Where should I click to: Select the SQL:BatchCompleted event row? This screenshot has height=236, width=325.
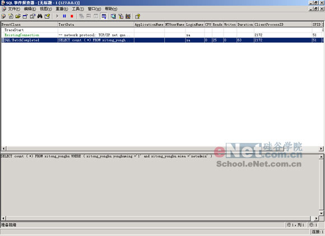[162, 40]
